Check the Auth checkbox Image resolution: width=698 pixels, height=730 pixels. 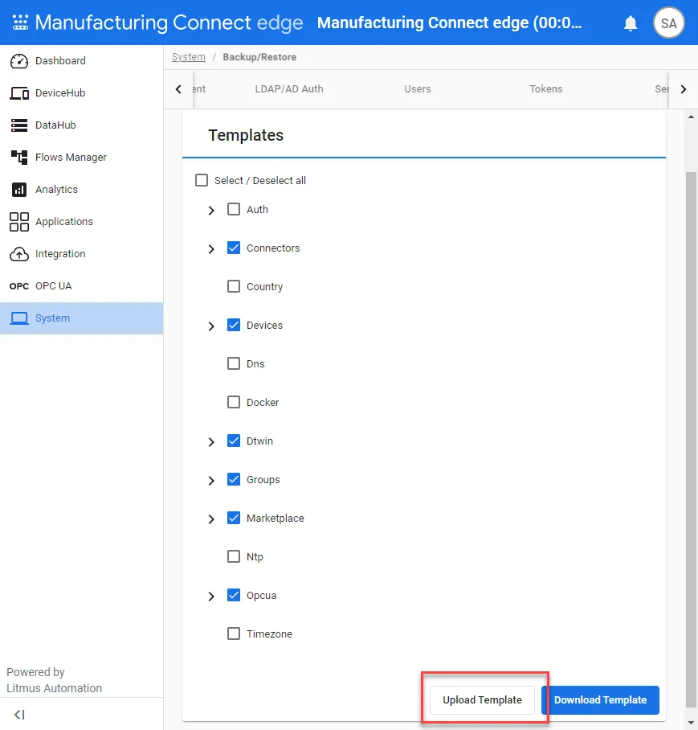pos(234,209)
